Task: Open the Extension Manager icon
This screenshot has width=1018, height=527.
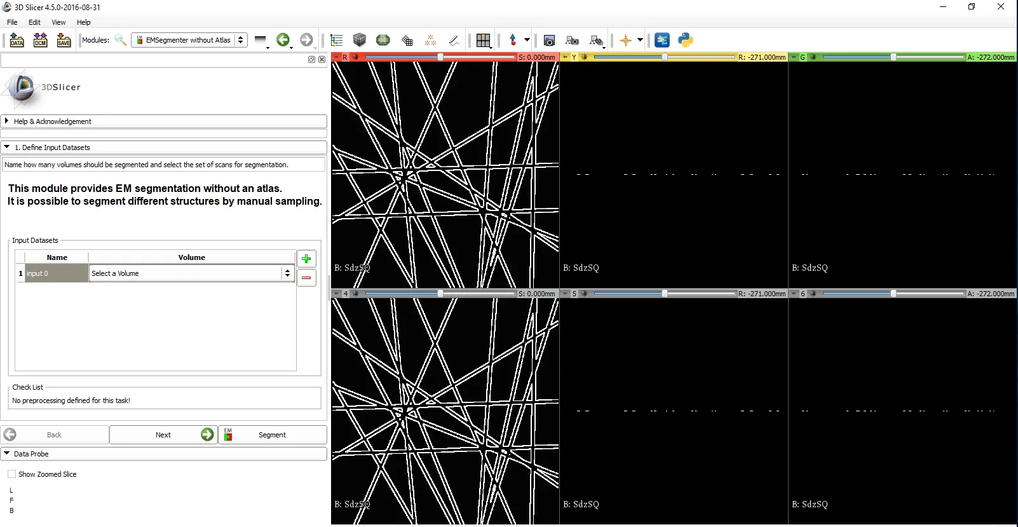Action: (662, 40)
